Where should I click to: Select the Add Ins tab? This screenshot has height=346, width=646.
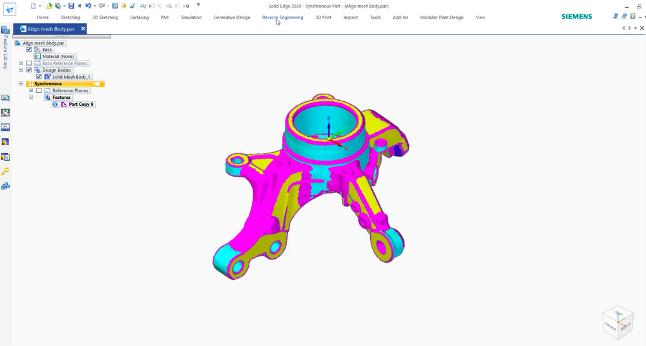(x=400, y=17)
